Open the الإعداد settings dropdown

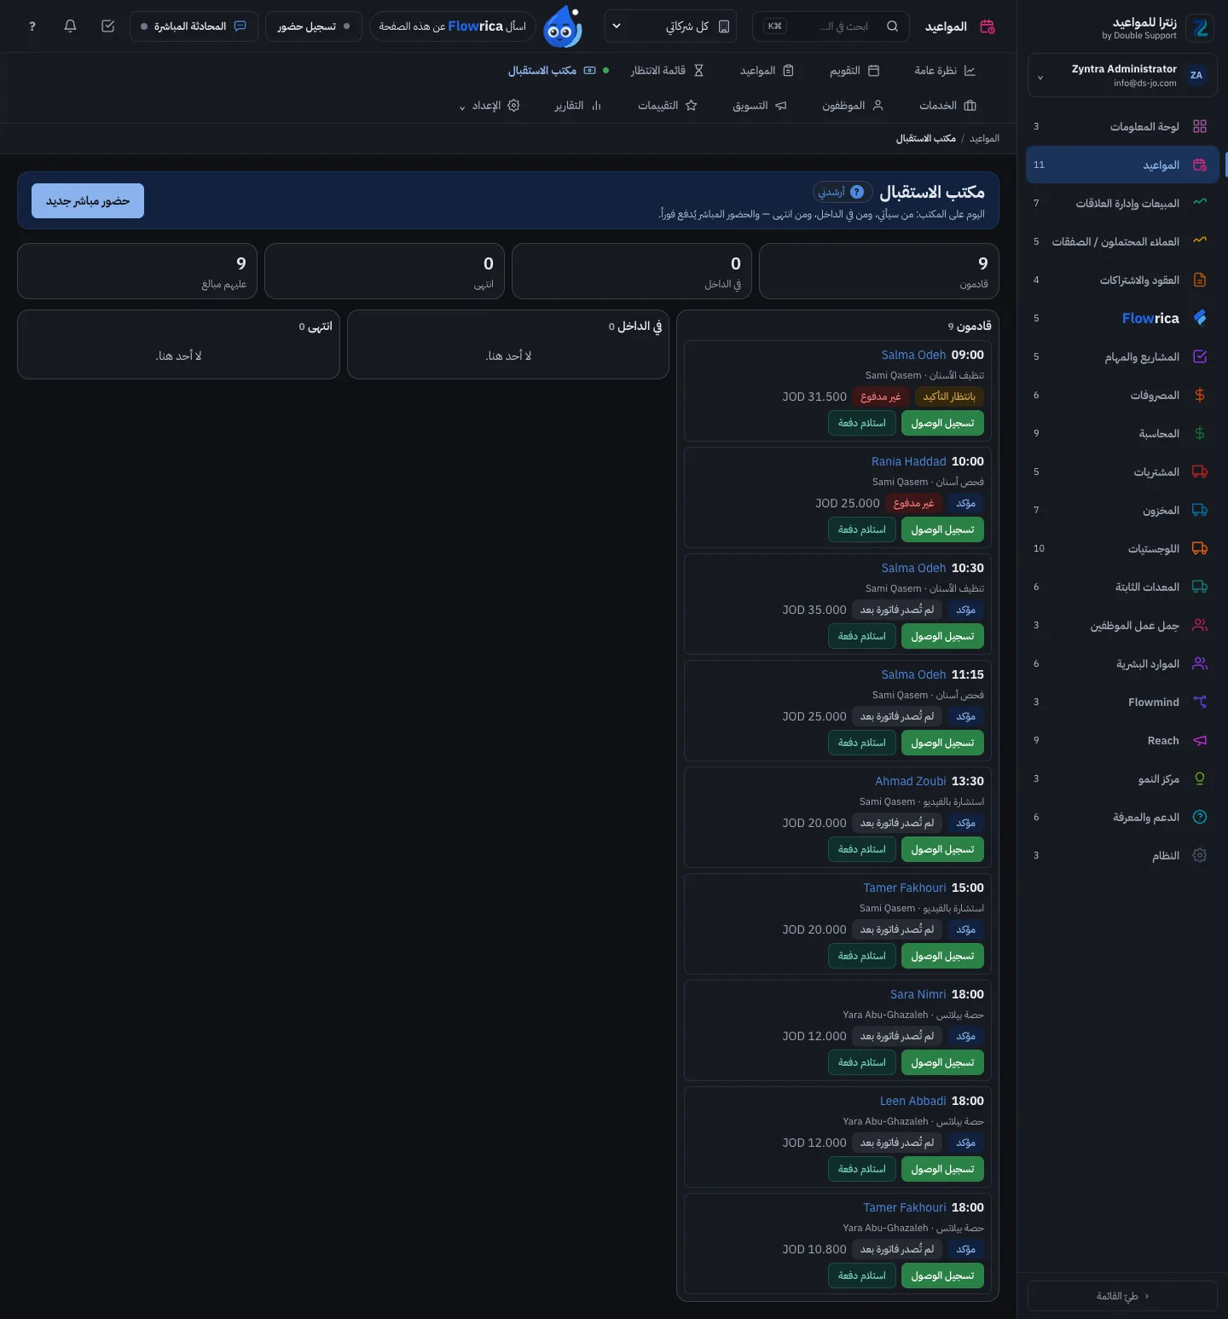489,106
